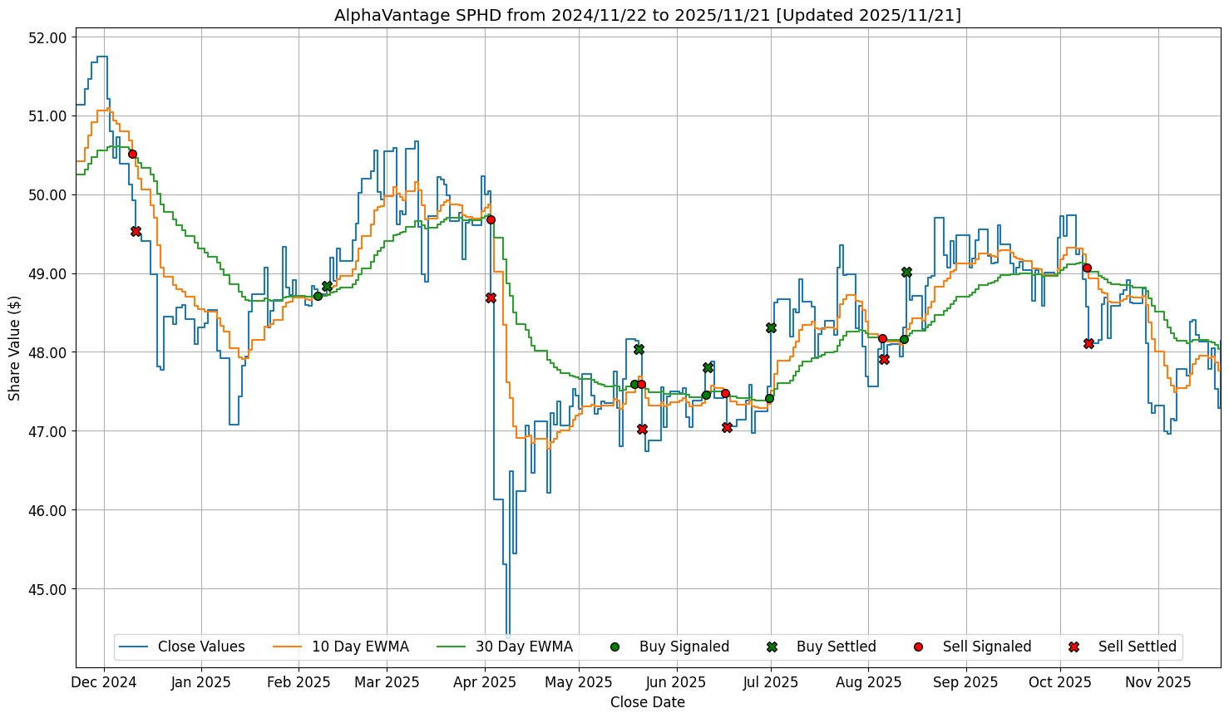Click the blue Close Values legend line

(x=133, y=647)
